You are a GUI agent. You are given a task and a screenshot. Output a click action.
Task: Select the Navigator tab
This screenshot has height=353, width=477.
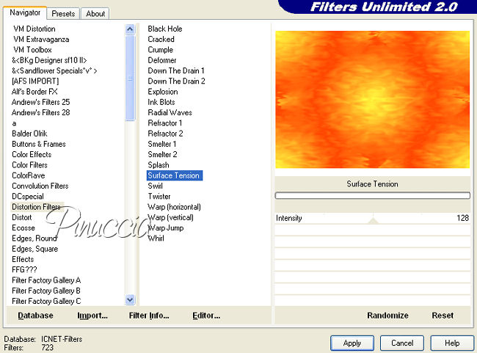[25, 12]
